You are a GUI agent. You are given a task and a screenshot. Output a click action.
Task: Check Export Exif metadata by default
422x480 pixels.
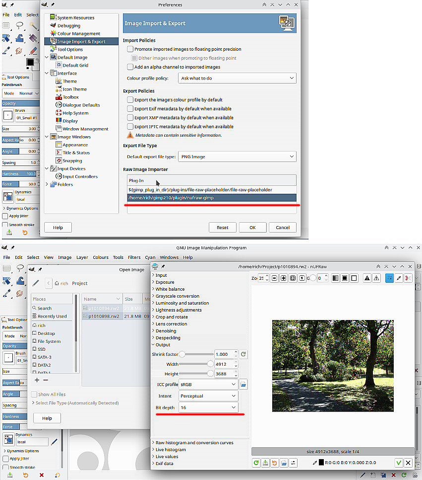[130, 108]
